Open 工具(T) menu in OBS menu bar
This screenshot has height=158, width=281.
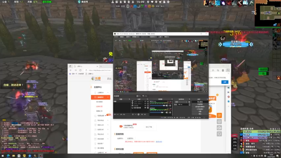point(161,37)
